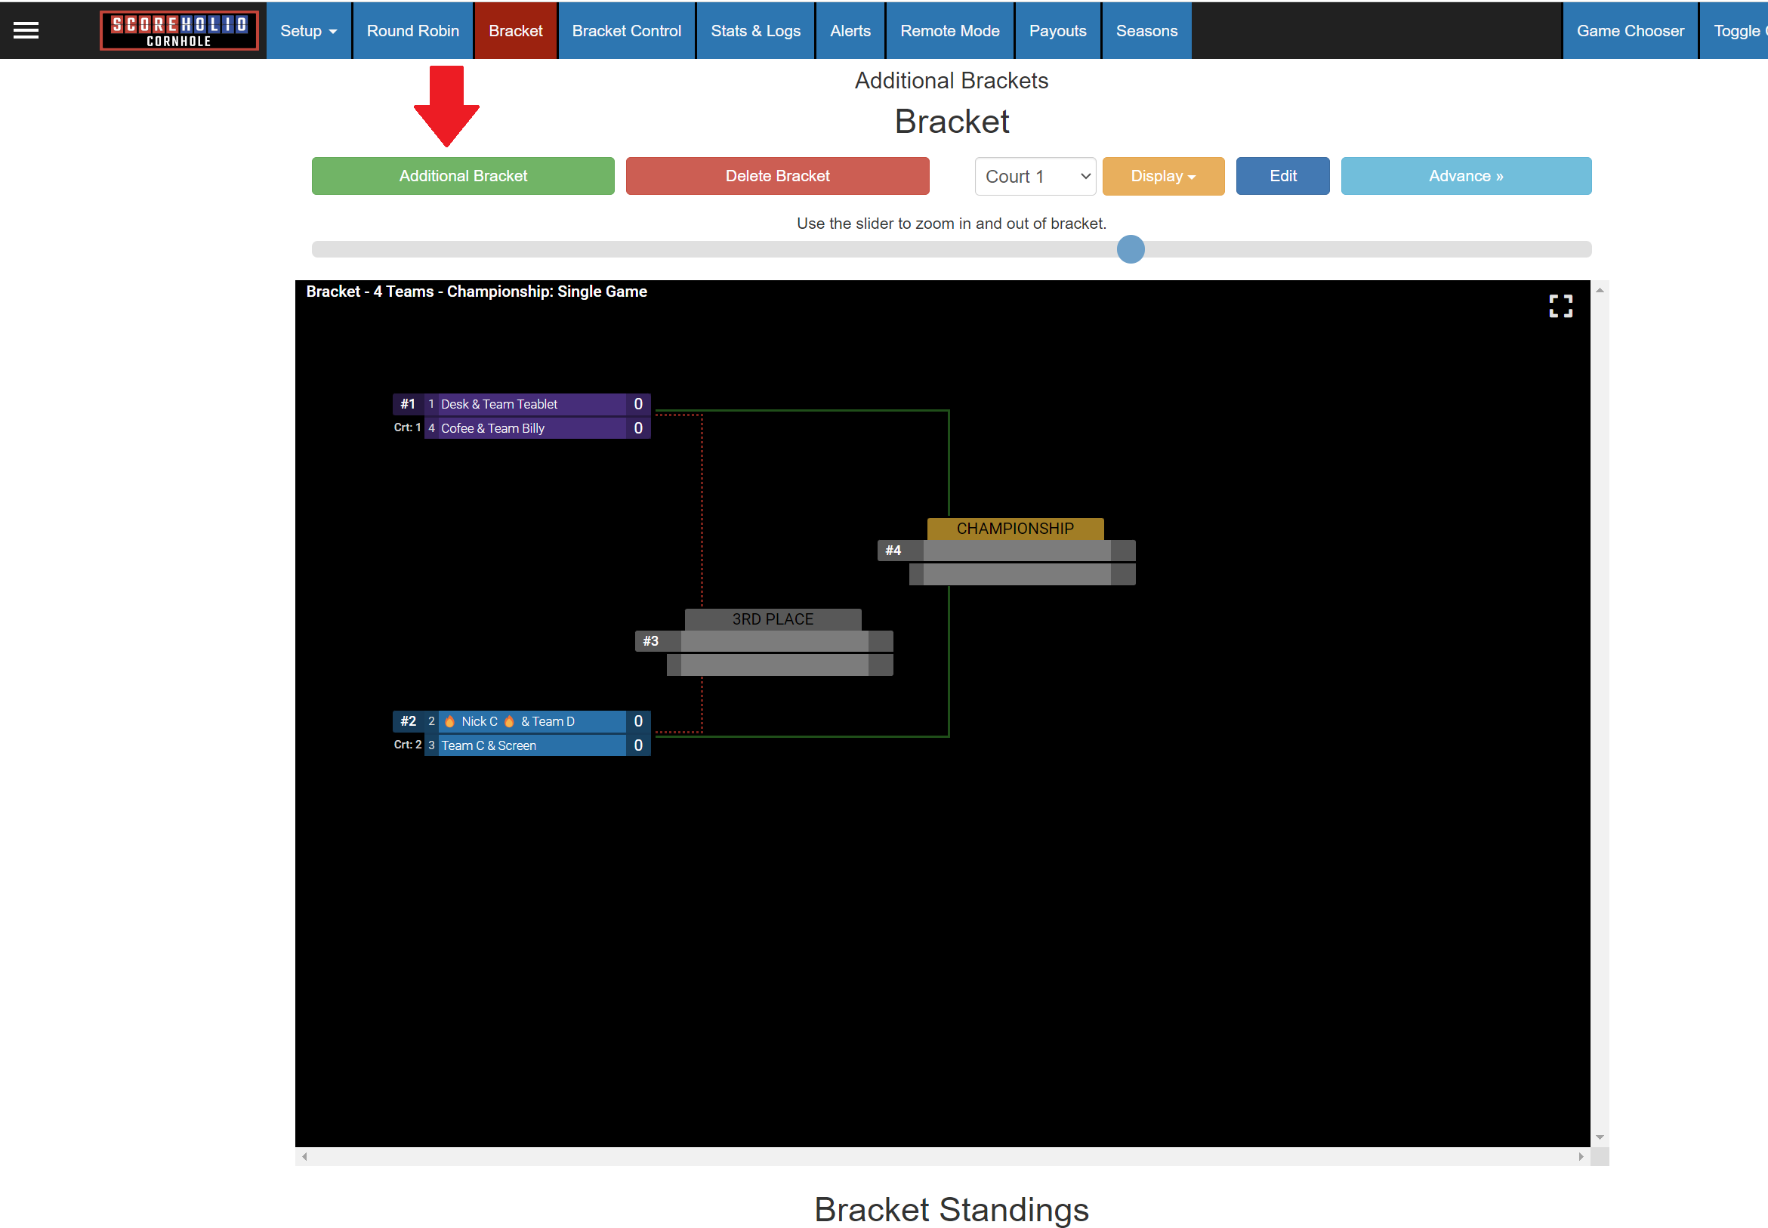Click horizontal scrollbar right arrow

1580,1156
